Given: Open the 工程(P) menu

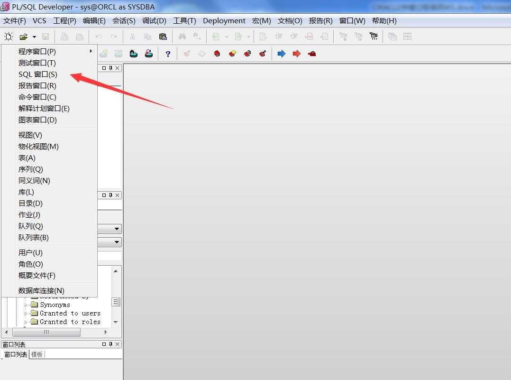Looking at the screenshot, I should point(64,21).
